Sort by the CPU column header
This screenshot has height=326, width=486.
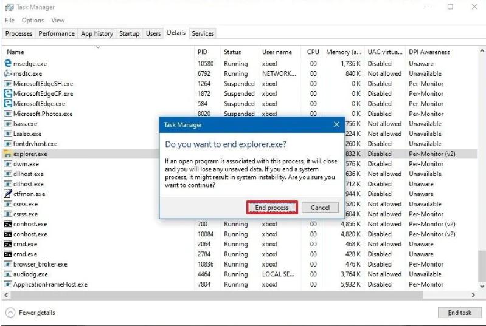click(311, 52)
